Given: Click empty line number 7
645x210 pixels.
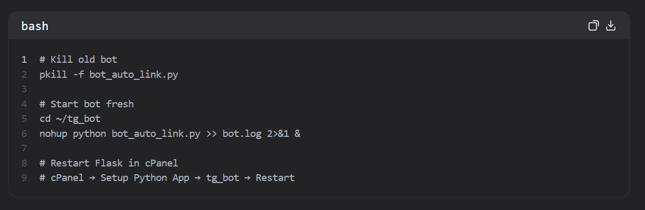Looking at the screenshot, I should point(24,148).
